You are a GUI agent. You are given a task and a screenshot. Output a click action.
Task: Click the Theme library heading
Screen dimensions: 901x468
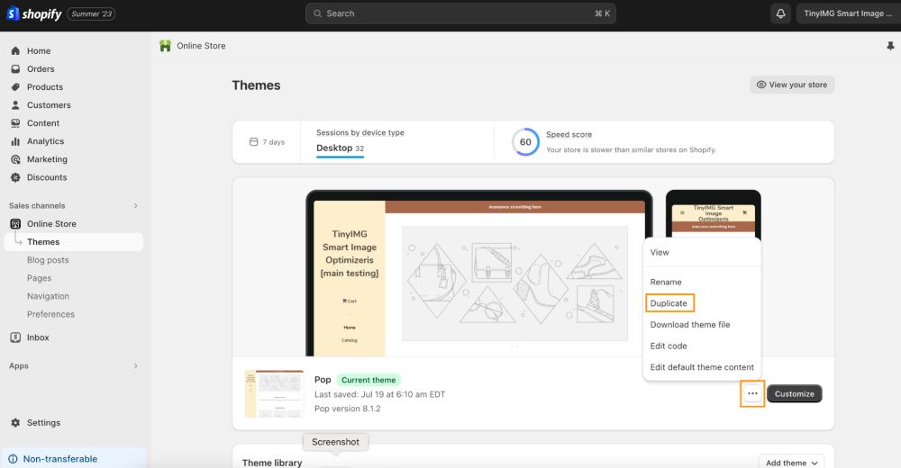click(x=272, y=463)
